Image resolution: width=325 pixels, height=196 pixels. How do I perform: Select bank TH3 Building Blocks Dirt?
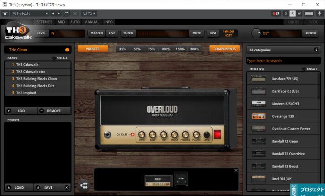[38, 86]
